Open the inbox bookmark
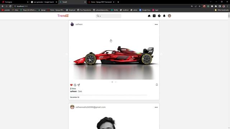 pyautogui.click(x=15, y=10)
